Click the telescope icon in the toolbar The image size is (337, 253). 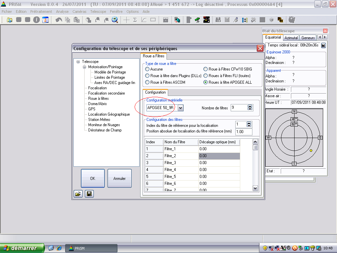point(197,20)
